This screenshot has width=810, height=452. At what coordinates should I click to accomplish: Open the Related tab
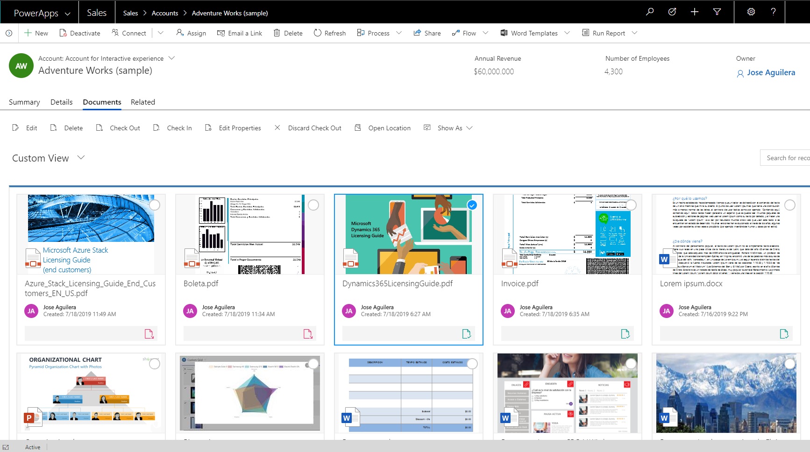point(143,102)
